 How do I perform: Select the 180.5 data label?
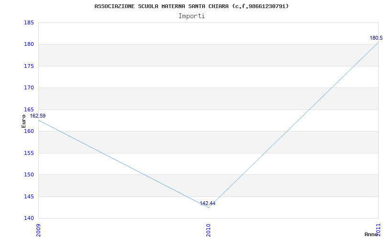[376, 38]
